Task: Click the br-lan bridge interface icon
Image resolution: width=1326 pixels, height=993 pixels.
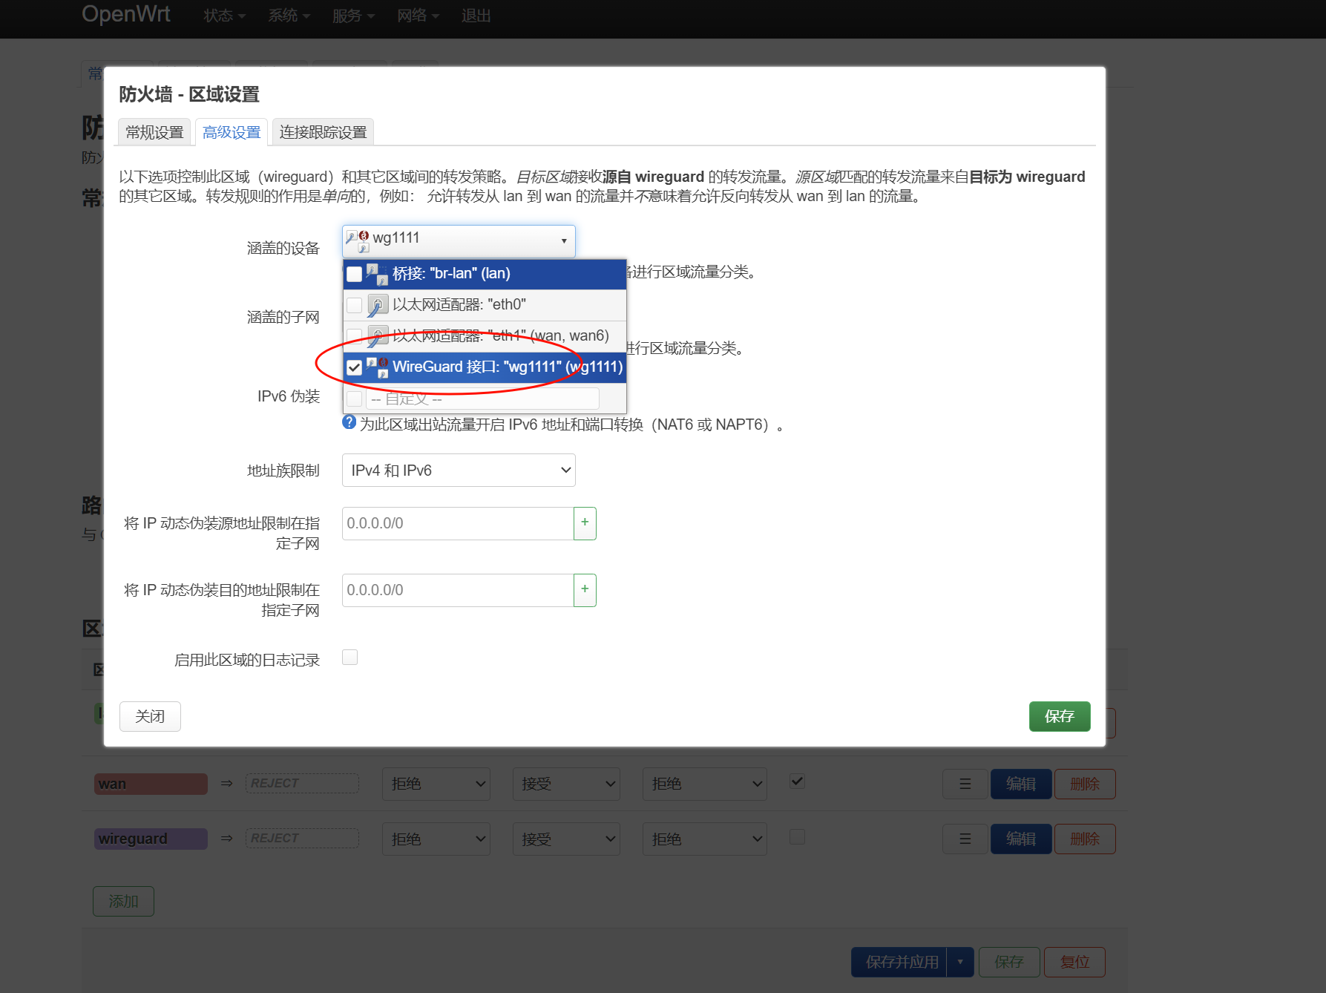Action: click(x=377, y=274)
